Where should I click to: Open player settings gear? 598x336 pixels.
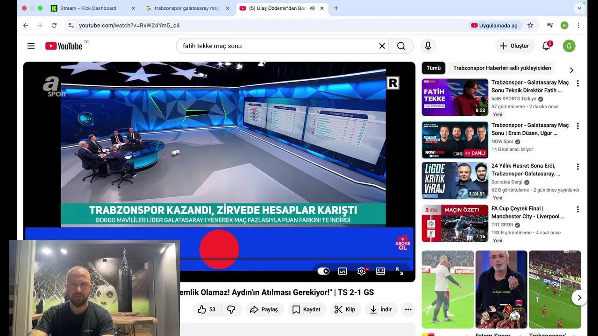(x=362, y=271)
